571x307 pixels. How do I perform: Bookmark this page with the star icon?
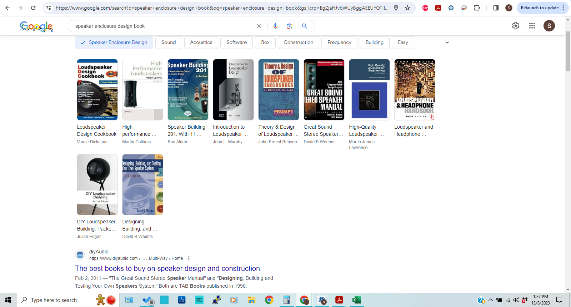pos(407,8)
